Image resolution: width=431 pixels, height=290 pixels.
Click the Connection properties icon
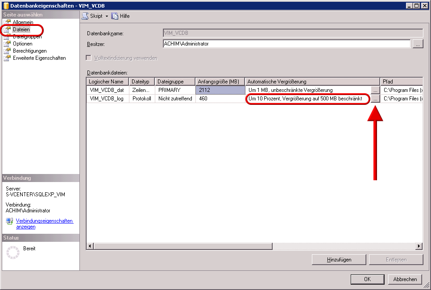click(x=9, y=221)
